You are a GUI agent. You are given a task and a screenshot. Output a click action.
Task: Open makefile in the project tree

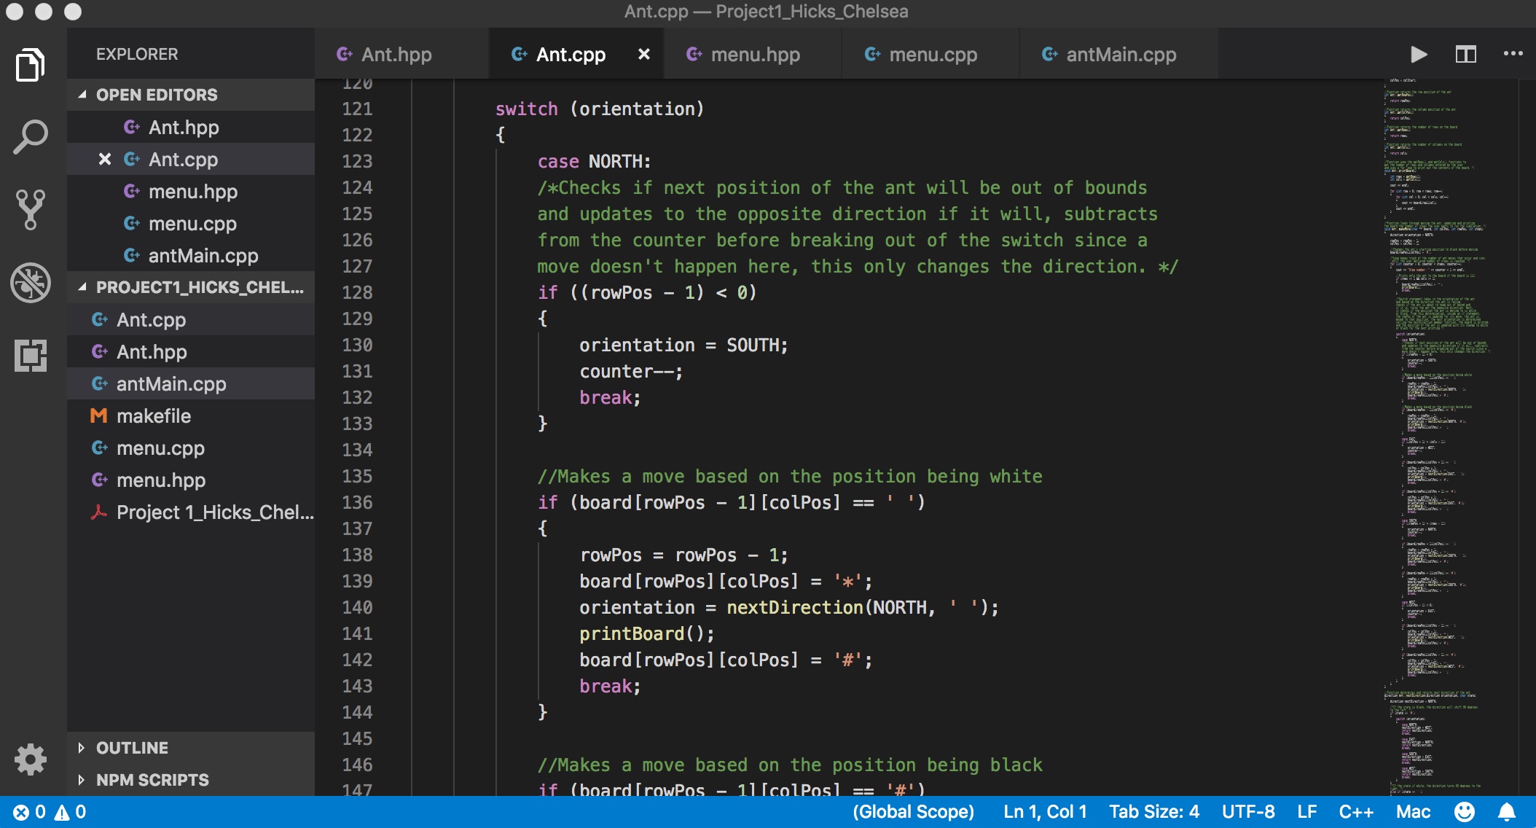(x=154, y=416)
